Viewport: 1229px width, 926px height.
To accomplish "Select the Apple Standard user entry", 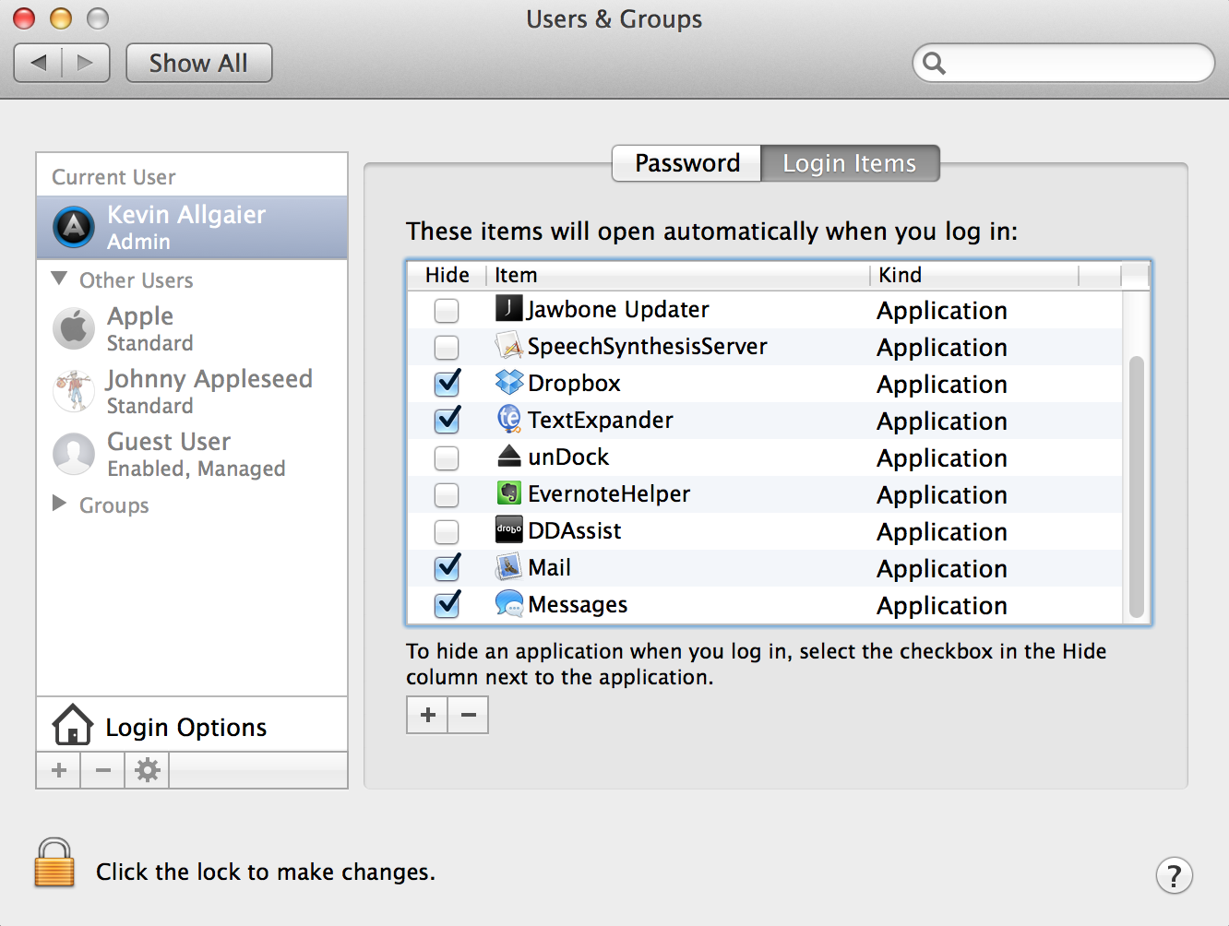I will click(192, 328).
